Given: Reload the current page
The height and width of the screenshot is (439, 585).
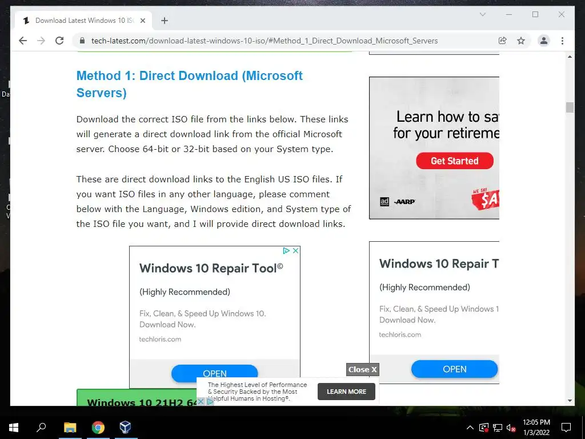Looking at the screenshot, I should [59, 41].
